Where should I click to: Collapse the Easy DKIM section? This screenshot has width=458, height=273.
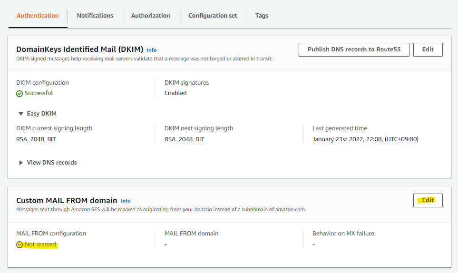coord(21,114)
